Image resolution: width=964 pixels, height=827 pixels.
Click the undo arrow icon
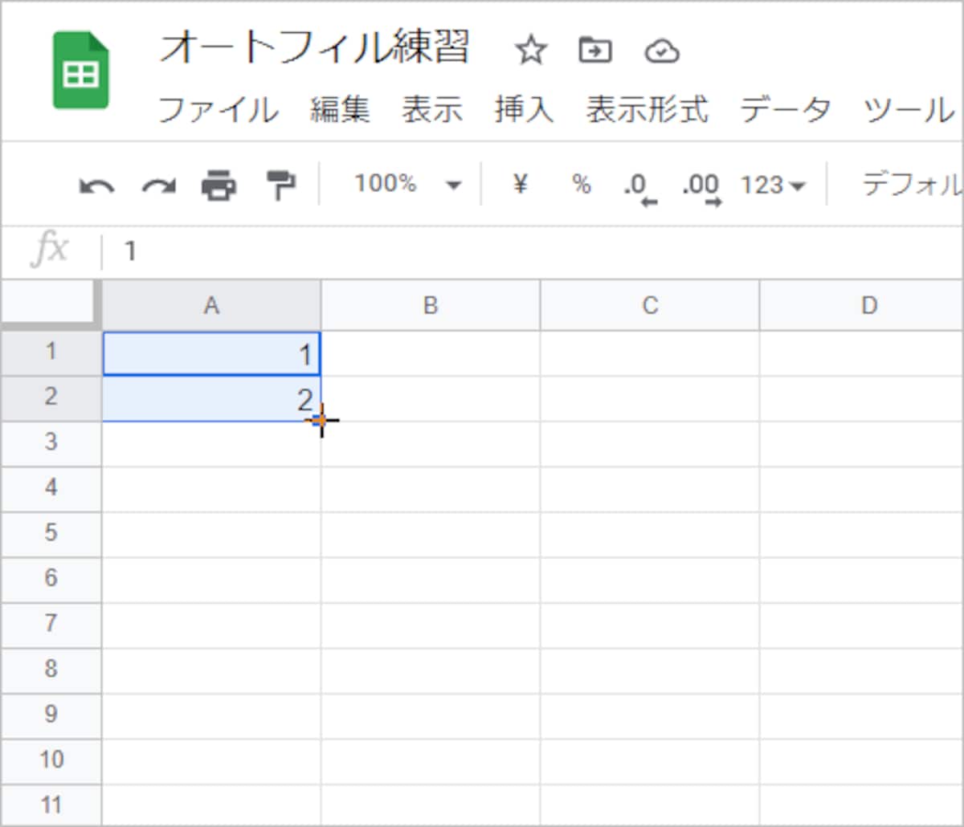[x=96, y=186]
